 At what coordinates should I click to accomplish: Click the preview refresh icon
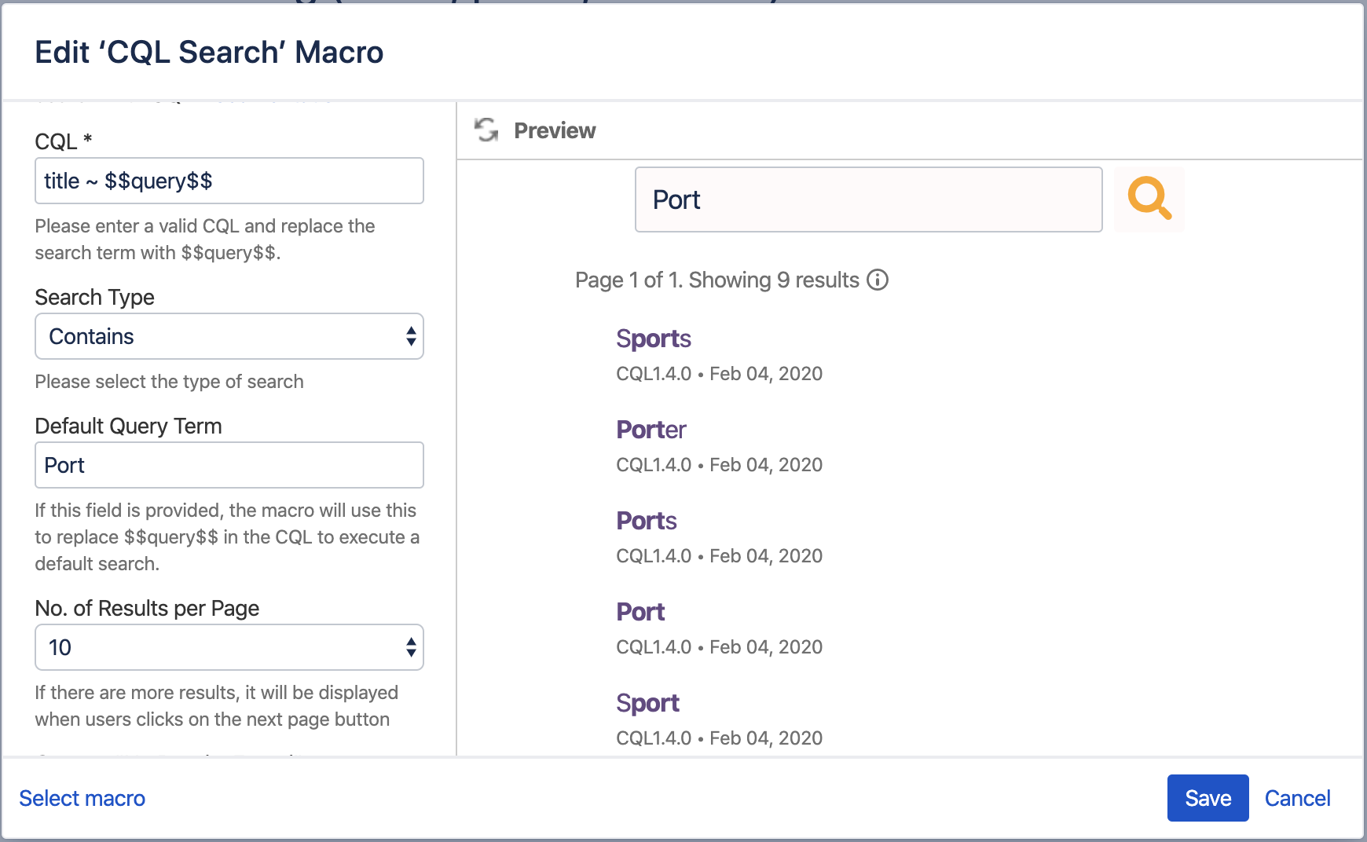point(486,130)
